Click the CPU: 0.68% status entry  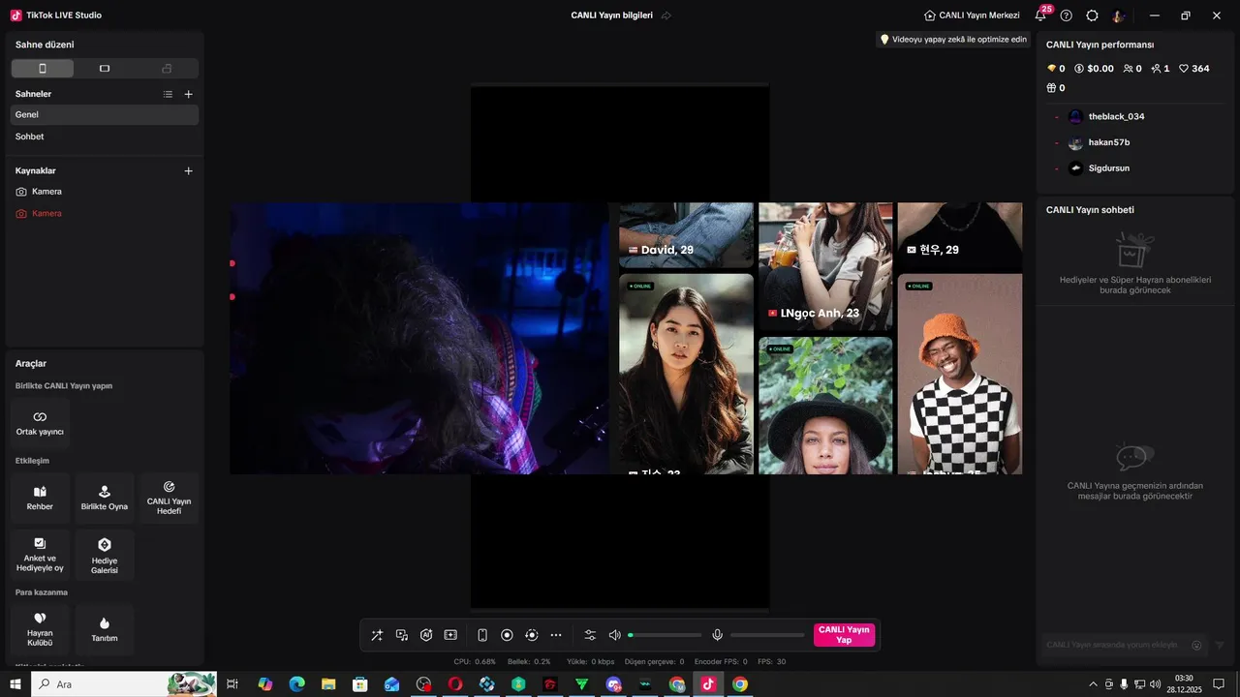coord(475,662)
